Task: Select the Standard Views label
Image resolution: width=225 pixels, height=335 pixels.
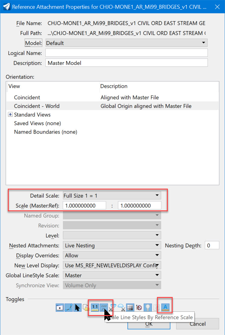Action: point(32,114)
